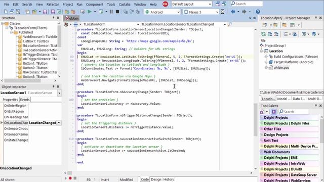Click the Structure panel horizontal scrollbar
The width and height of the screenshot is (324, 182).
point(28,80)
